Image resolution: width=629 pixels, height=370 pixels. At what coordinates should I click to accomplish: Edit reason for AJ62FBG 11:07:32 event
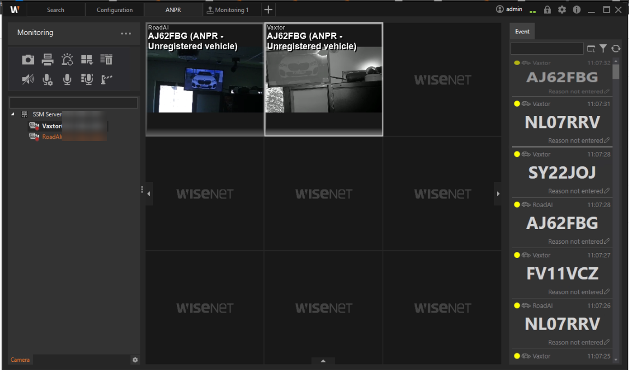pyautogui.click(x=607, y=92)
